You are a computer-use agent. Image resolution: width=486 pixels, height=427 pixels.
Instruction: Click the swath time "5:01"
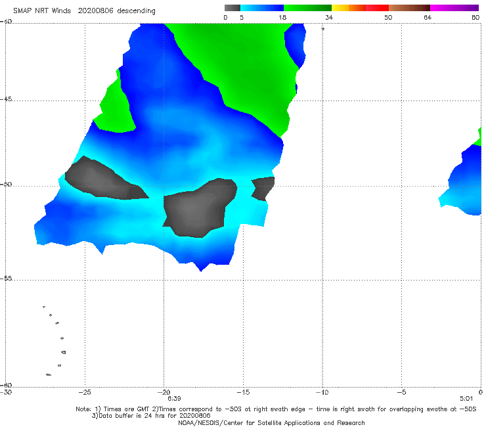(466, 399)
